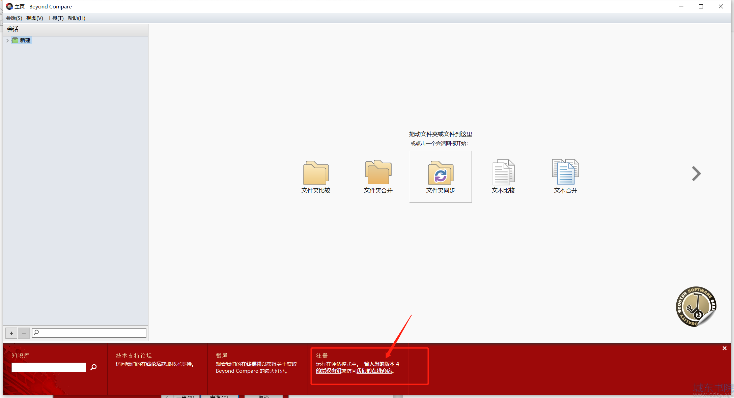This screenshot has height=398, width=734.
Task: Open the 会话(S) menu
Action: (14, 18)
